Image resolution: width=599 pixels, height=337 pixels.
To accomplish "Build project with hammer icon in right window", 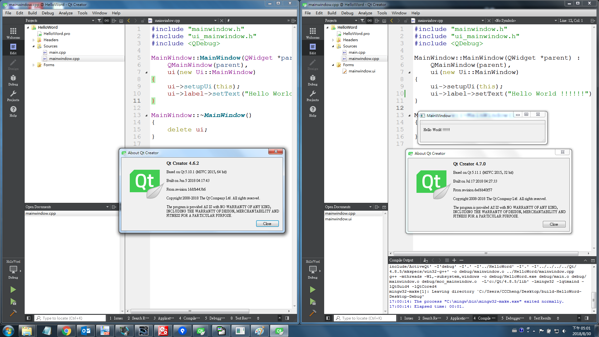I will (313, 313).
